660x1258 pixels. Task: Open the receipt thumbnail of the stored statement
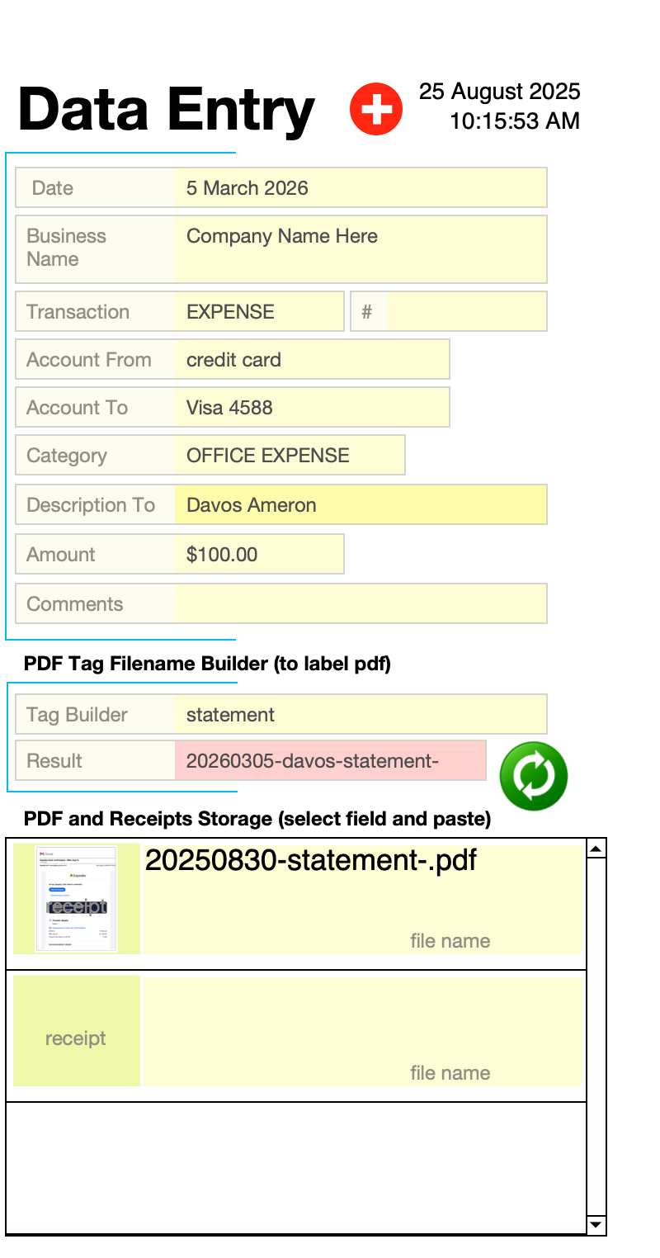tap(77, 899)
